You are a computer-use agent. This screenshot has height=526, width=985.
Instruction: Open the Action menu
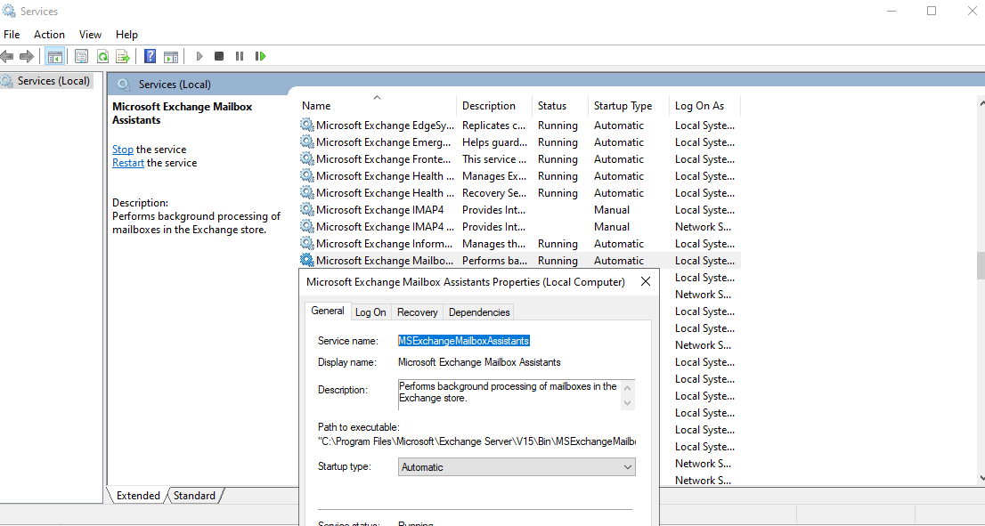click(49, 35)
